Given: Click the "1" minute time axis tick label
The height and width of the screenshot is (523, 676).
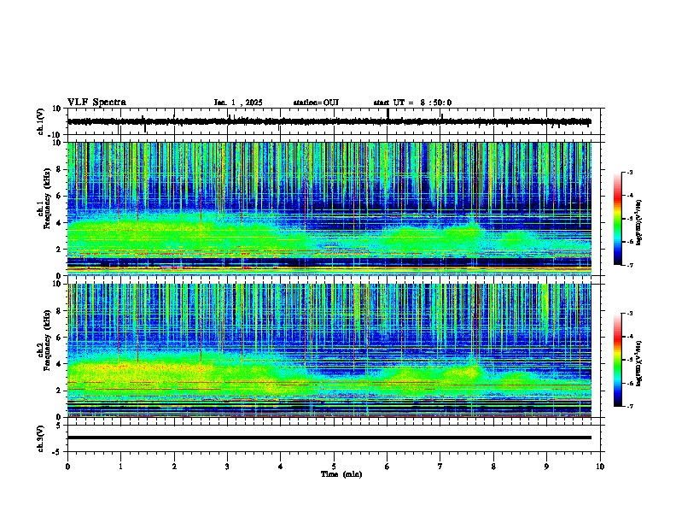Looking at the screenshot, I should click(120, 467).
